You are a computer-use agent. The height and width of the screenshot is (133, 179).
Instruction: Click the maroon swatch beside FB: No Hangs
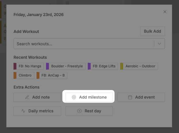[x=15, y=66]
